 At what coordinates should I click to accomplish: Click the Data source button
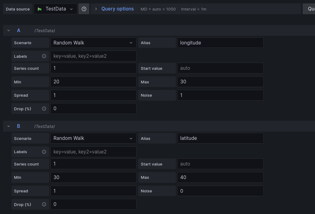point(18,9)
